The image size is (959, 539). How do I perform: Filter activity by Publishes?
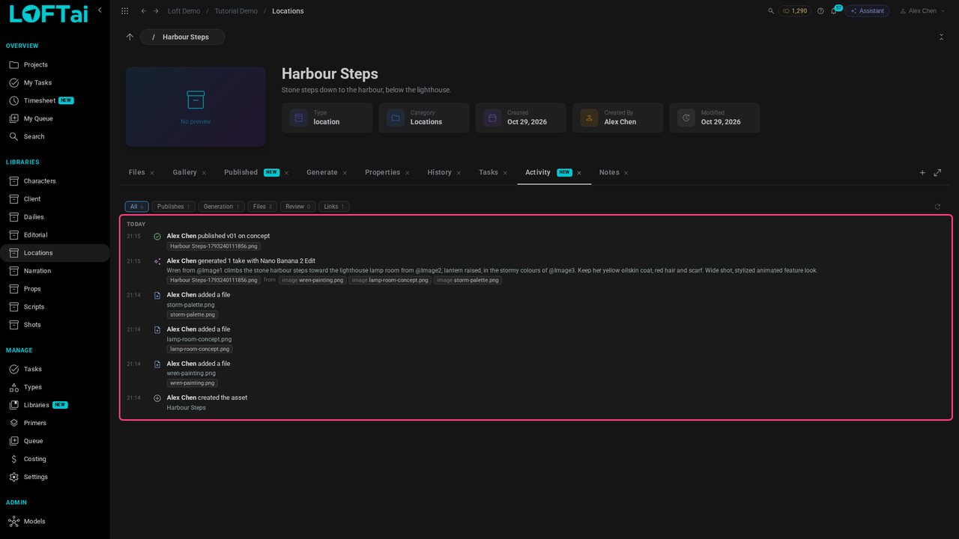coord(174,207)
